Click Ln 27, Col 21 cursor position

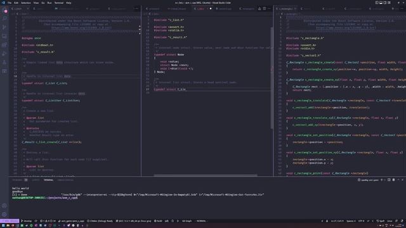(x=337, y=221)
